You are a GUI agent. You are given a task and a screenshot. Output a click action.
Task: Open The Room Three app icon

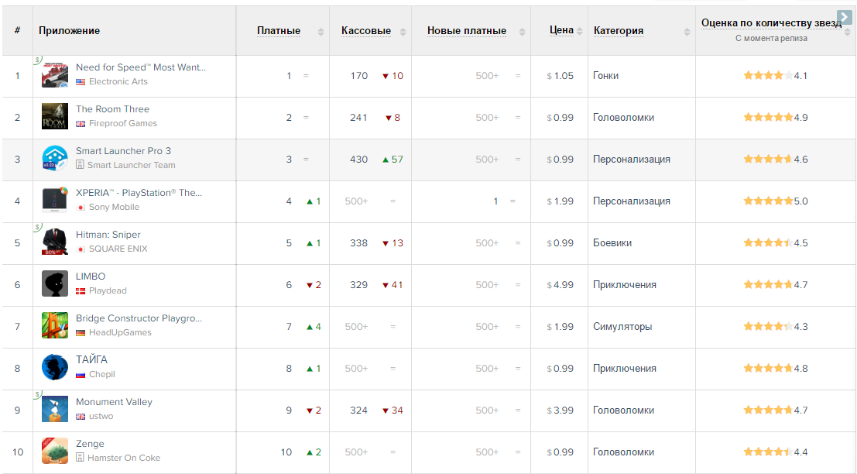pyautogui.click(x=55, y=117)
